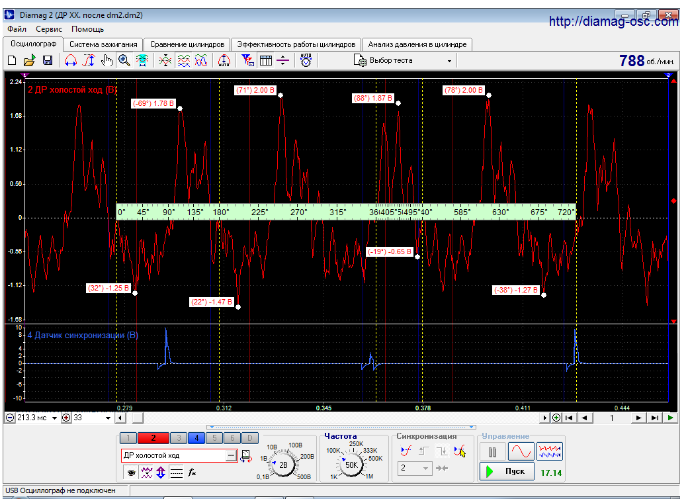Click the horizontal scrollbar left arrow
The image size is (688, 499).
pos(120,418)
